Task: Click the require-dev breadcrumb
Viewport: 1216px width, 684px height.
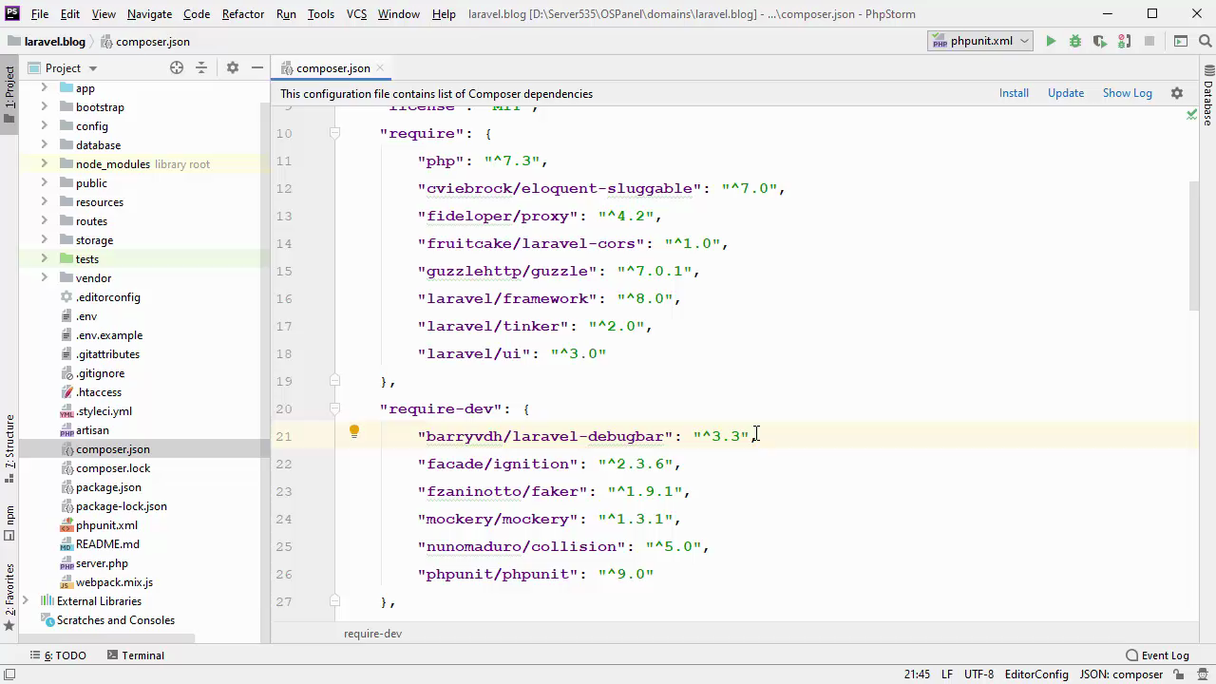Action: pos(372,634)
